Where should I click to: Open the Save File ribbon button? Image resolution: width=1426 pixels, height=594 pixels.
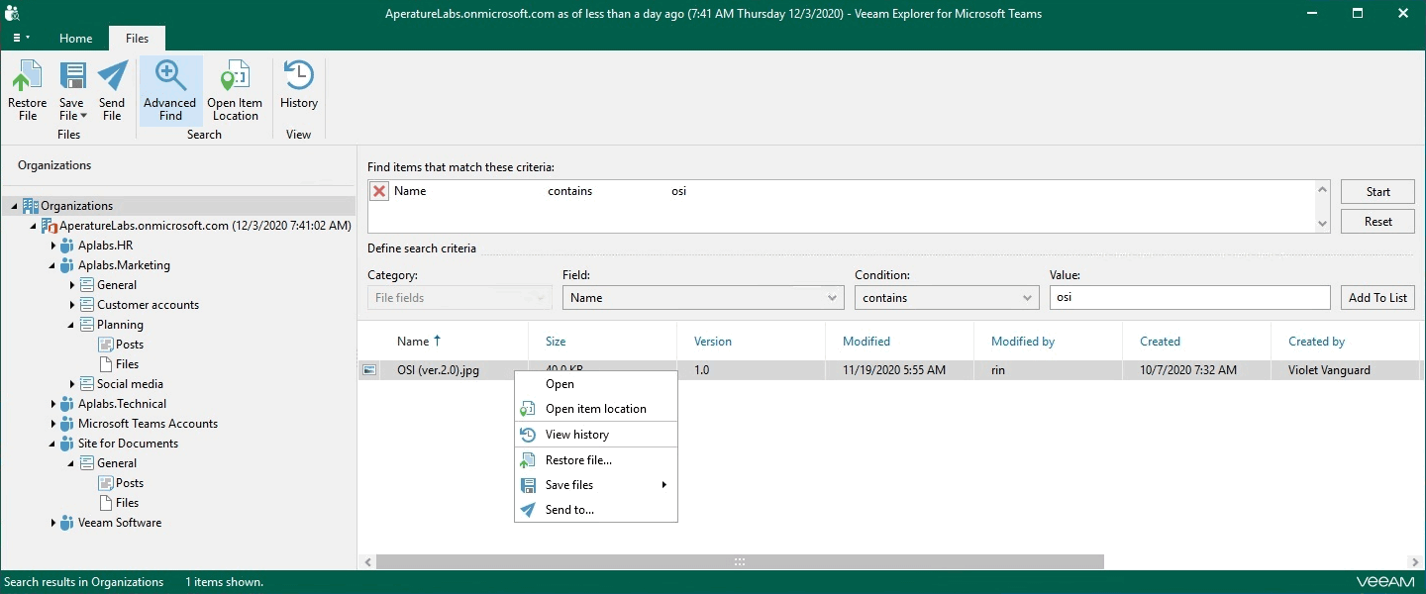[72, 91]
